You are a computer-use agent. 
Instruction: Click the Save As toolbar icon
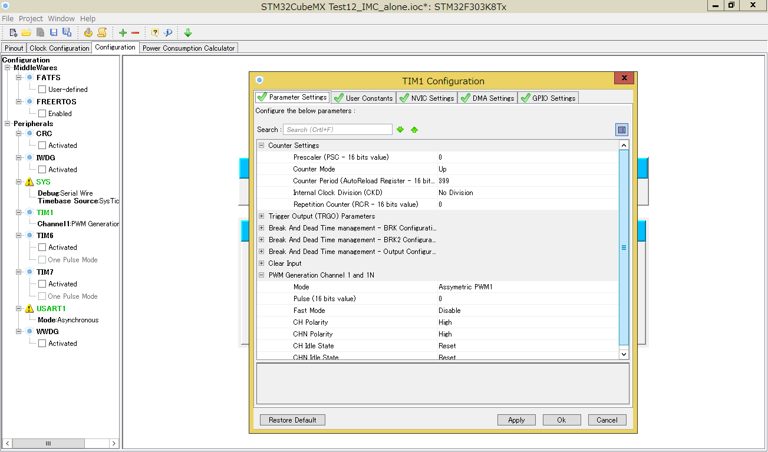(x=66, y=32)
